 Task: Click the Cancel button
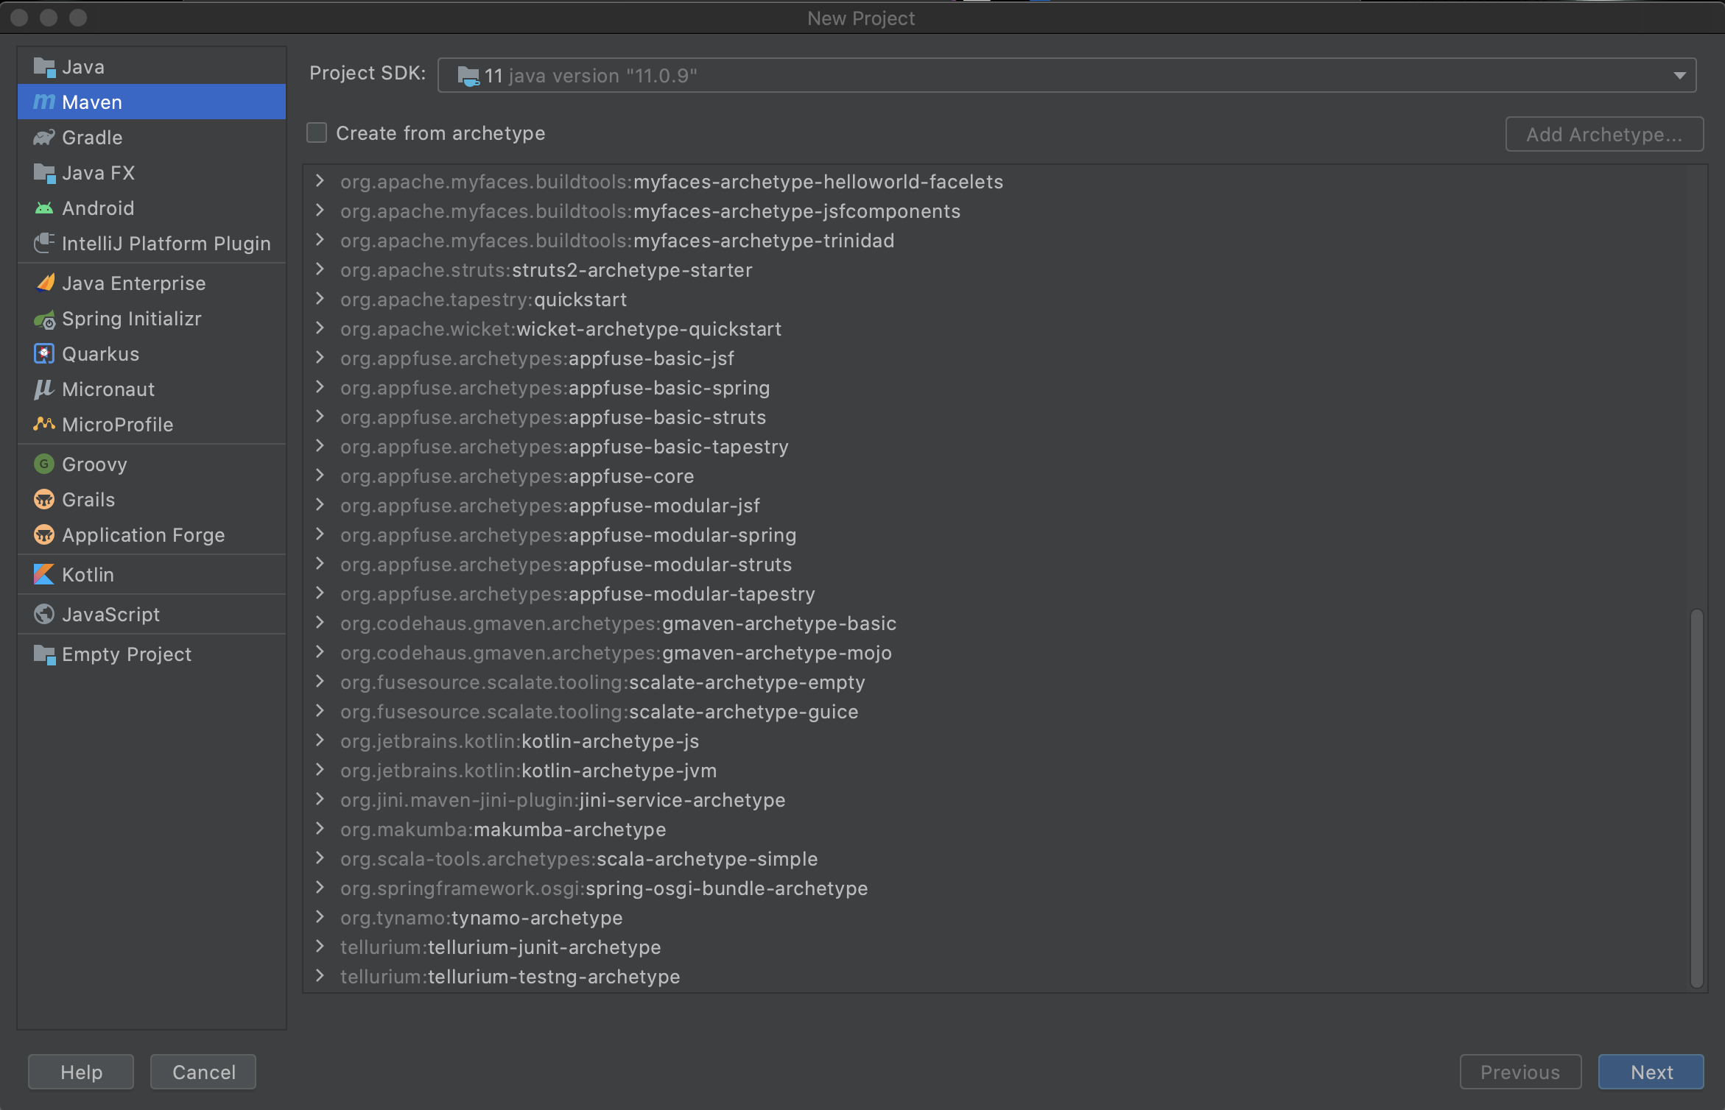tap(203, 1072)
